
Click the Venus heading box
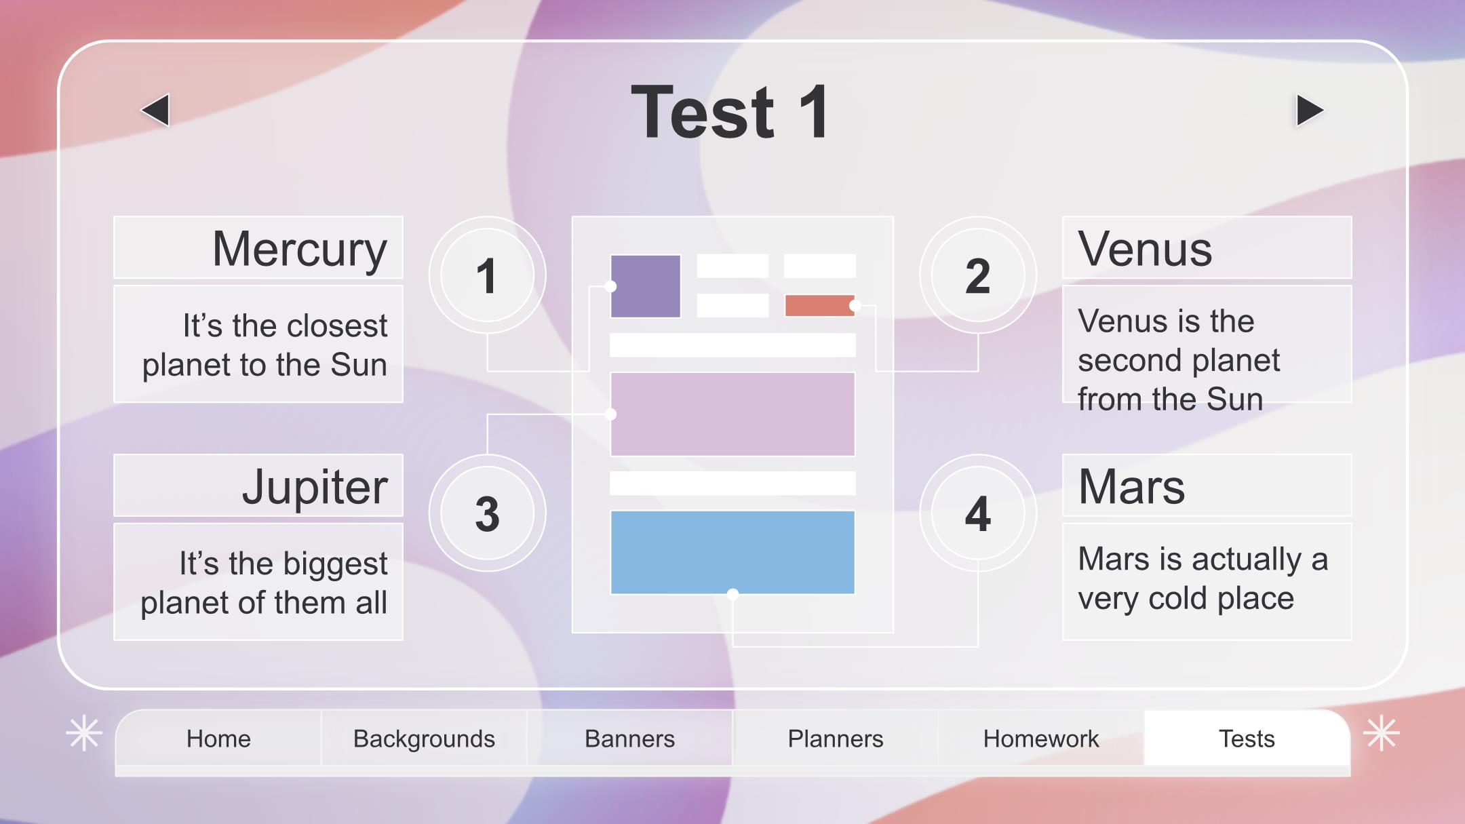pyautogui.click(x=1207, y=248)
